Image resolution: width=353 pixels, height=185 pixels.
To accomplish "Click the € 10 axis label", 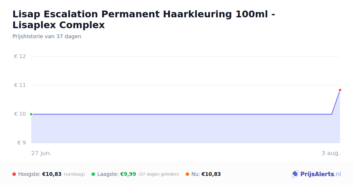I will 20,114.
